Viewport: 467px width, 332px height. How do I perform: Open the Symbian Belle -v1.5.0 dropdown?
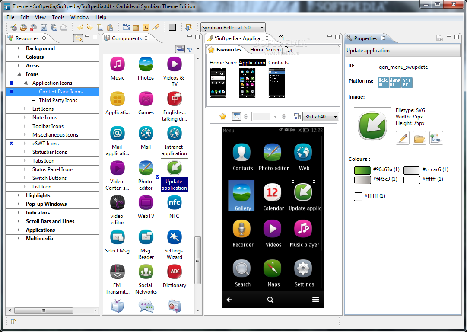(x=233, y=28)
